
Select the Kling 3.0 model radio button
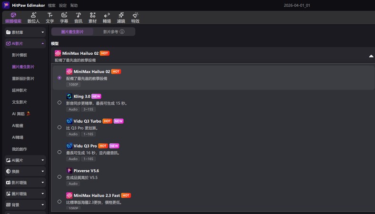tap(59, 102)
